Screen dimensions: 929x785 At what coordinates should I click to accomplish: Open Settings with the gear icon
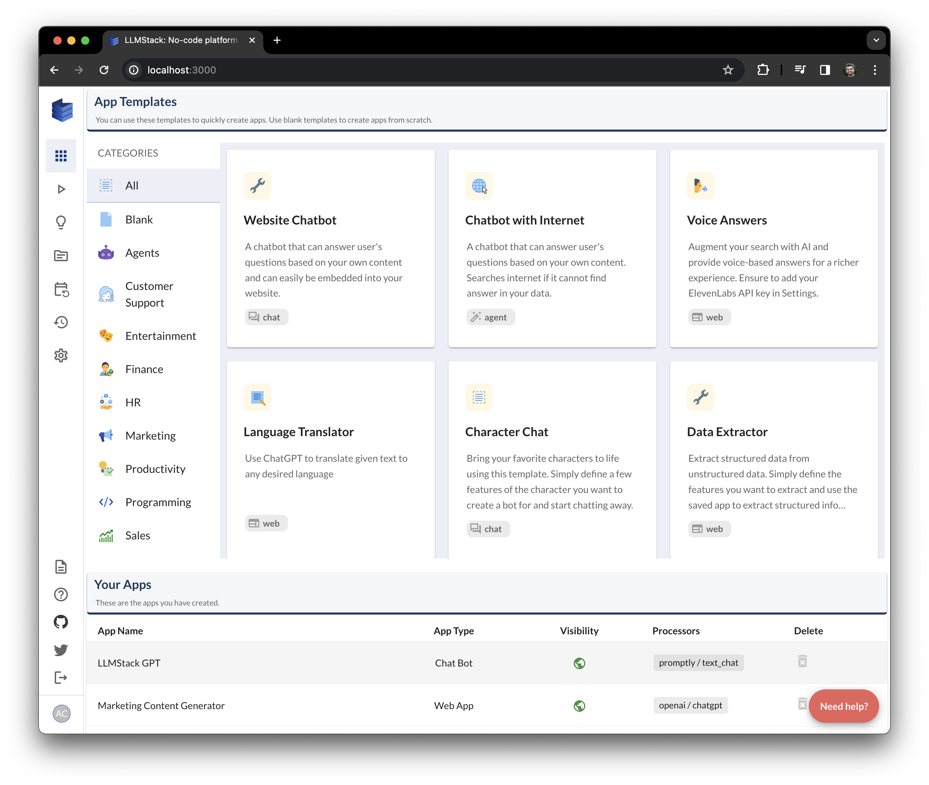click(61, 355)
